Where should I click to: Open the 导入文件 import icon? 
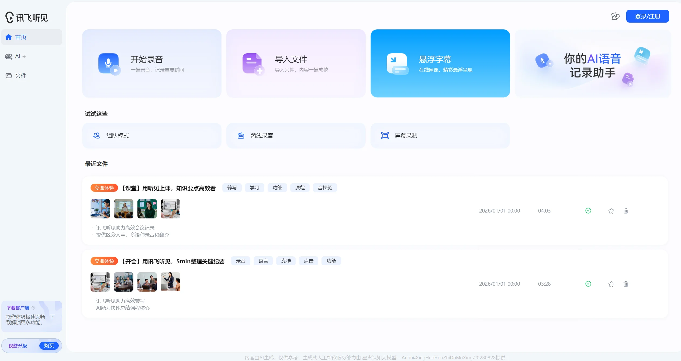[253, 63]
